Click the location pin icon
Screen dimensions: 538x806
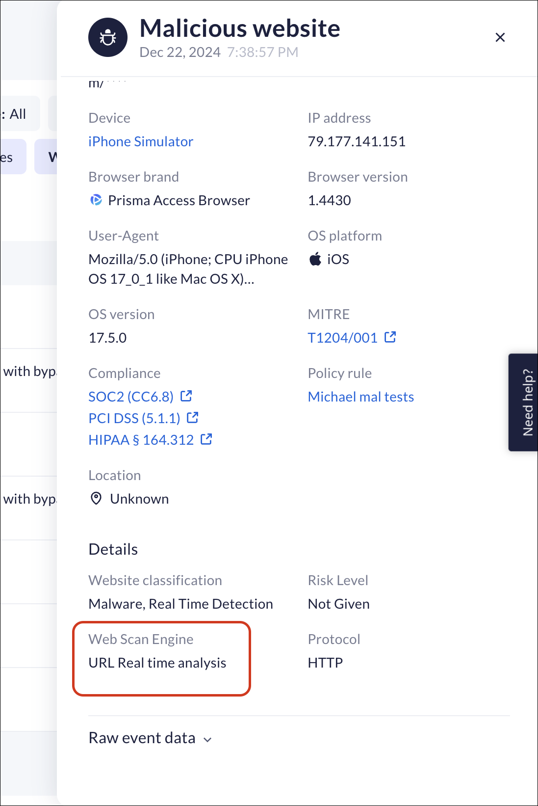click(x=96, y=499)
